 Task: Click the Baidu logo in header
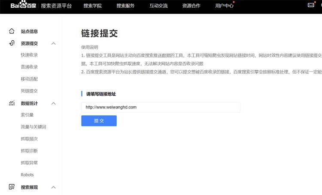pos(23,5)
